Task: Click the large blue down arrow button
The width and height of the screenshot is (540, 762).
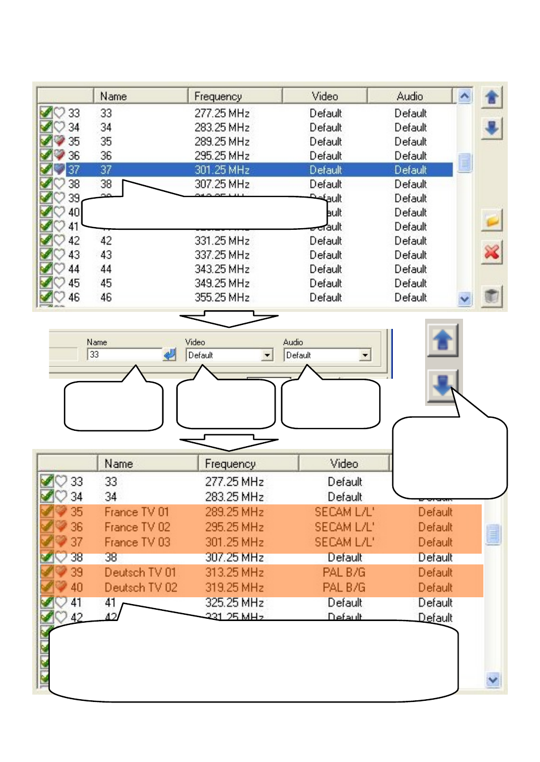Action: point(443,386)
